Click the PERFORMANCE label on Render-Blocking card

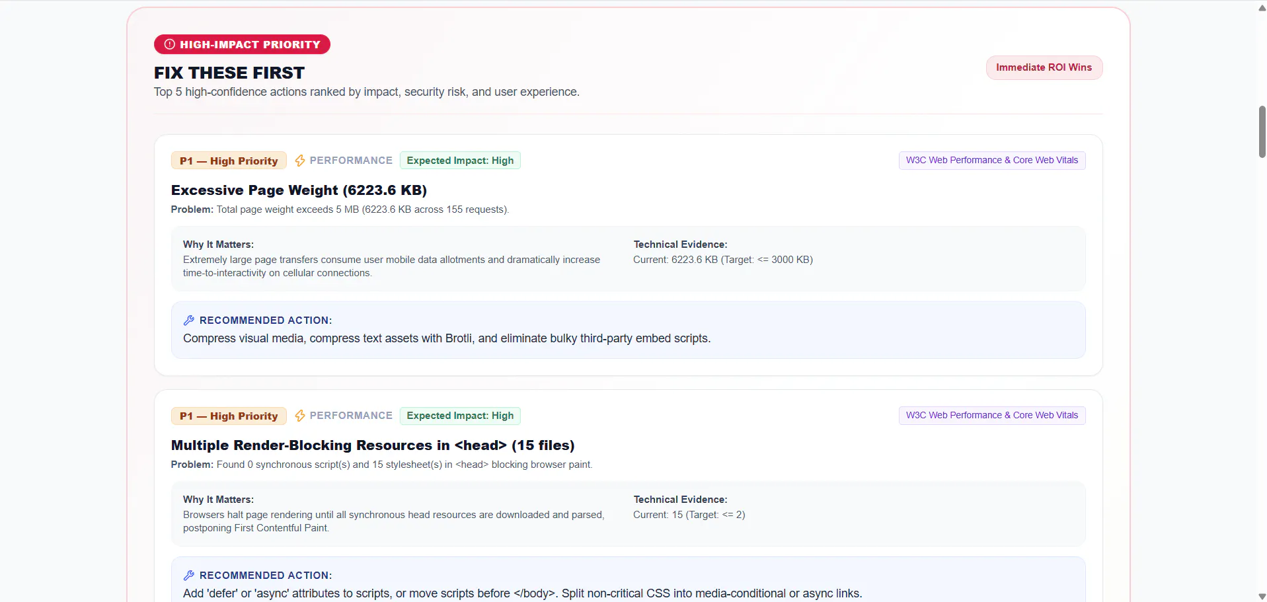351,416
